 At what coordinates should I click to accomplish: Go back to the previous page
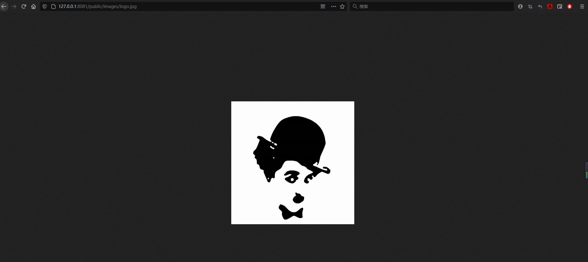point(4,6)
